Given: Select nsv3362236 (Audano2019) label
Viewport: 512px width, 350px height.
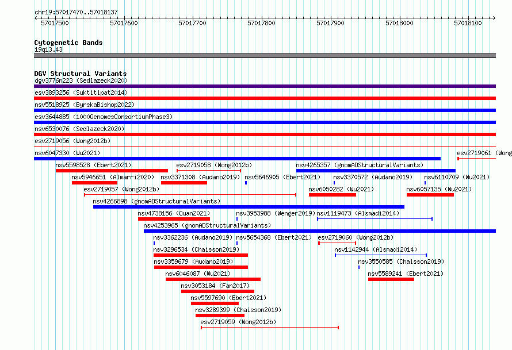Looking at the screenshot, I should 193,237.
